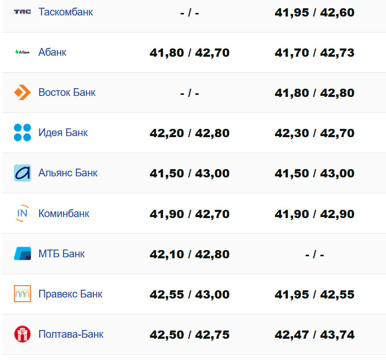Open the Идея Банк link

[x=63, y=133]
